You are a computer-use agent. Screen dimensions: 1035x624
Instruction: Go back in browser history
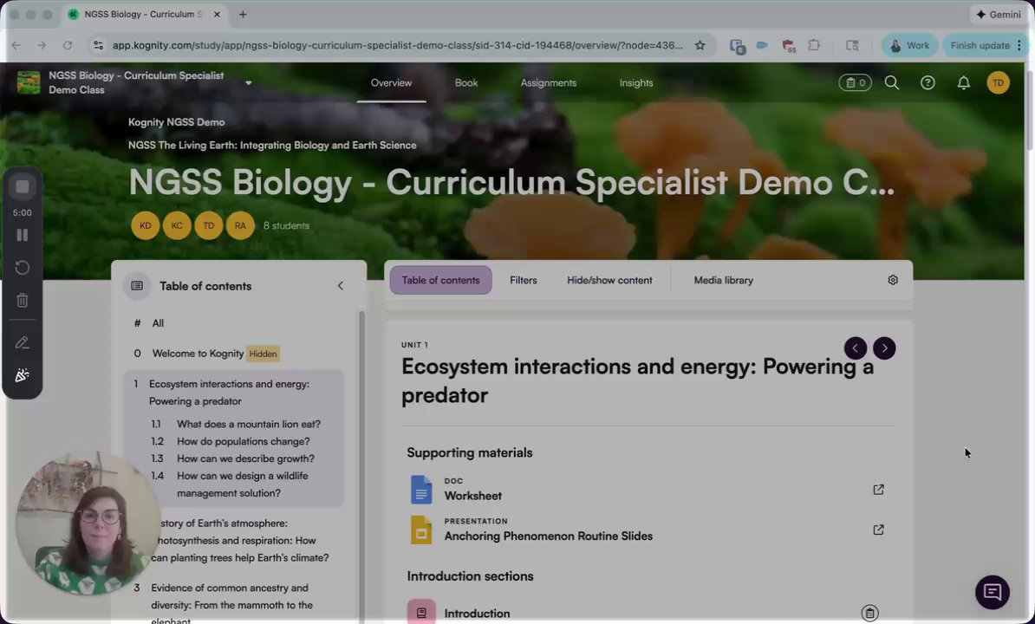click(x=16, y=46)
